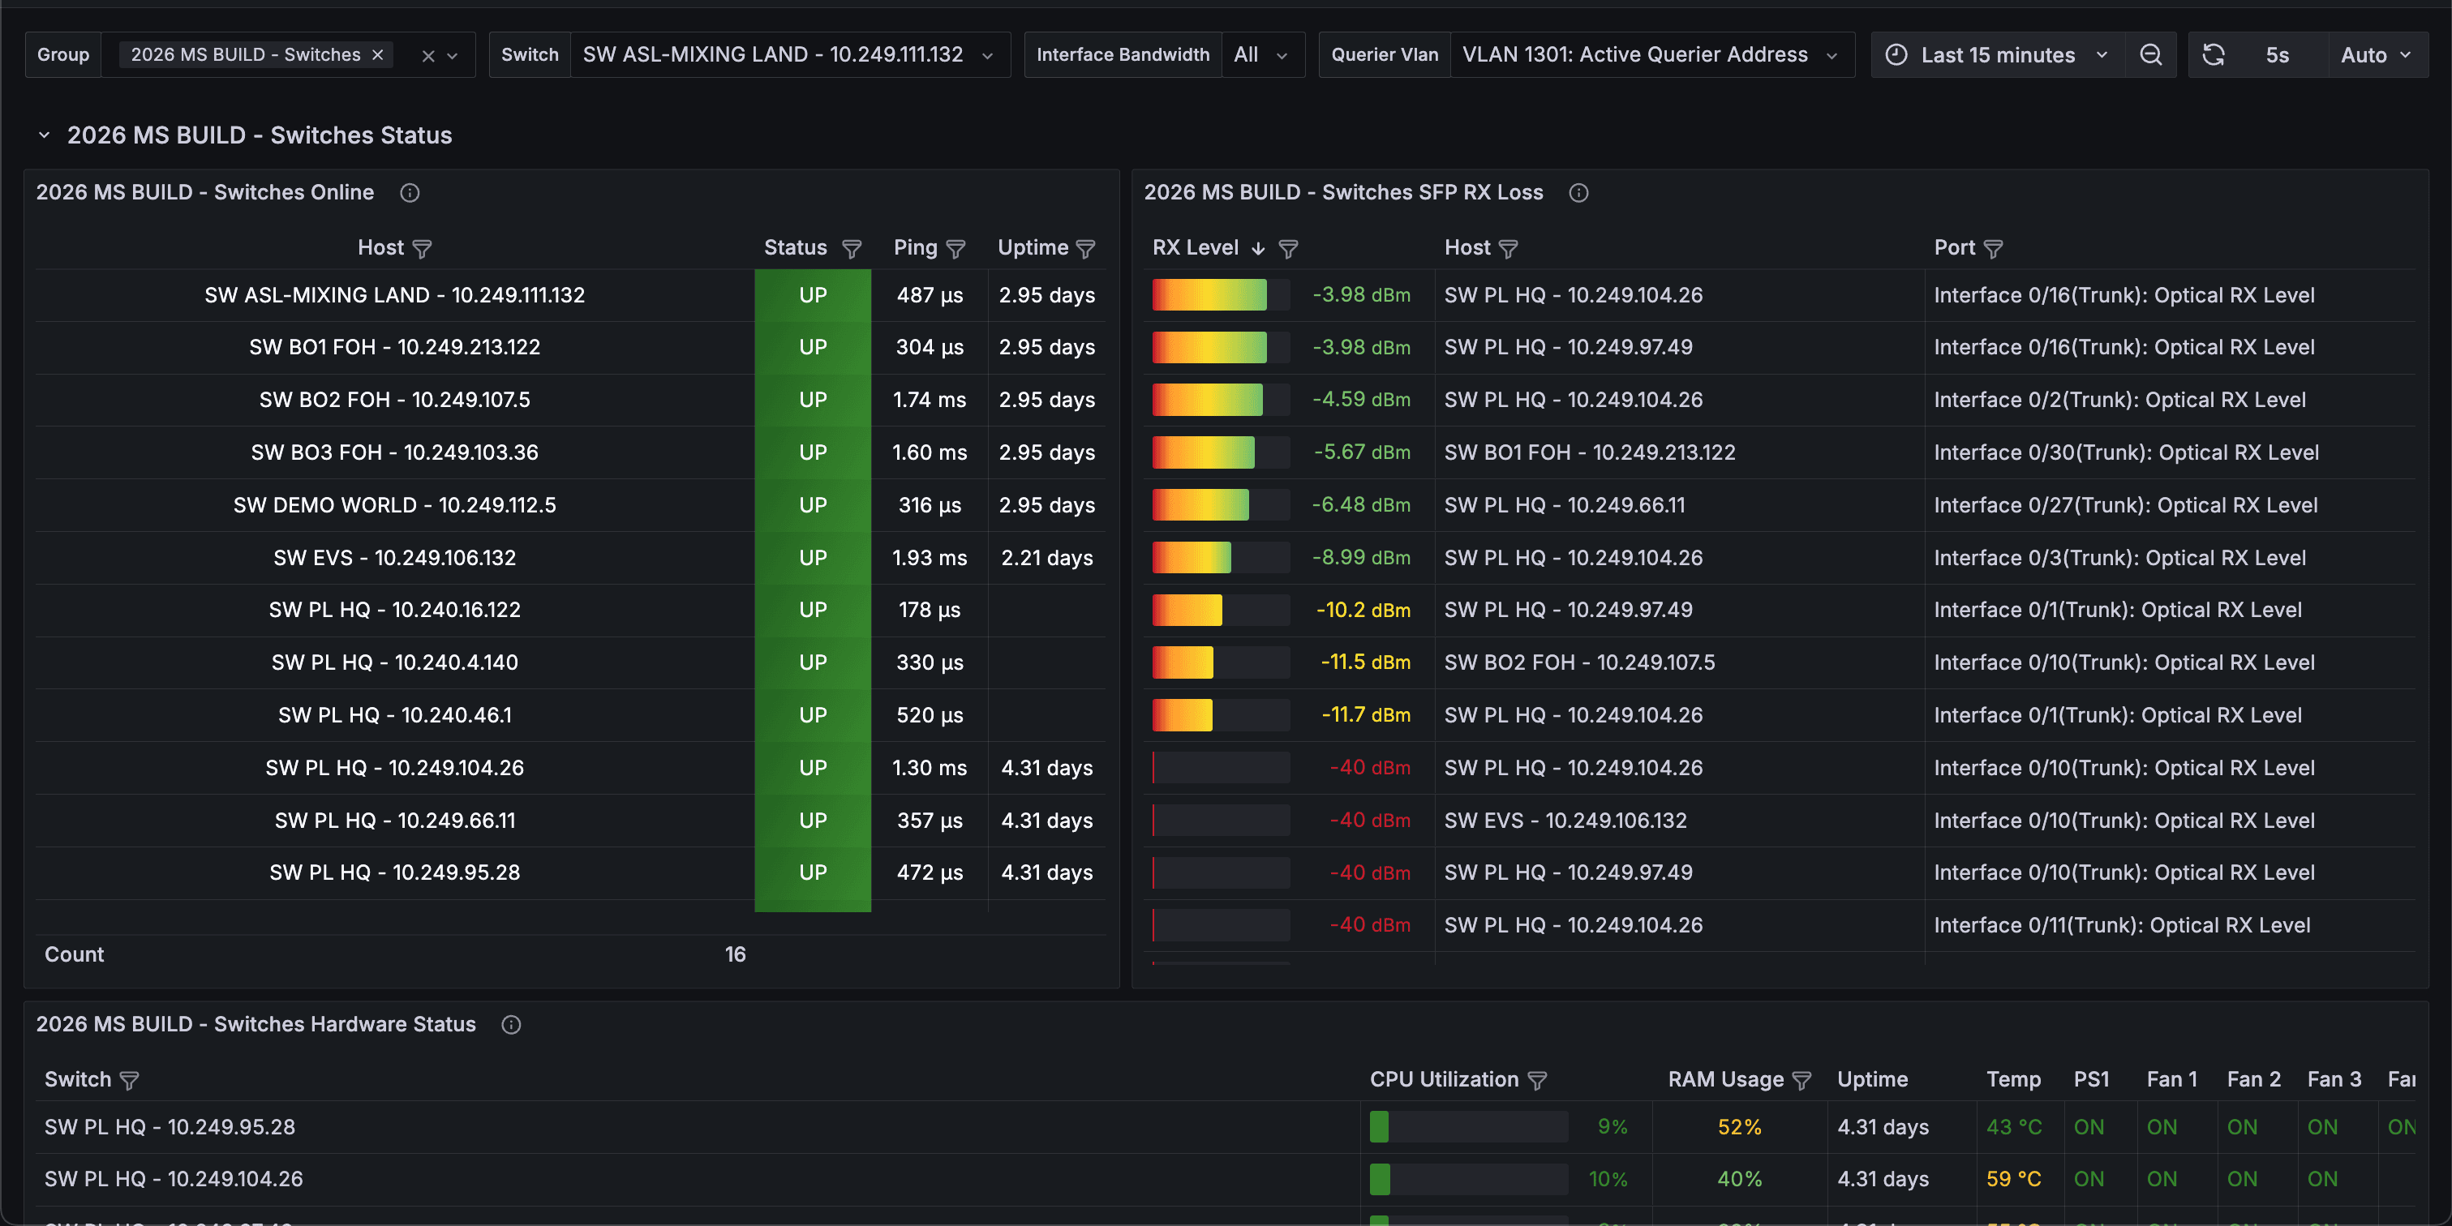Open the Switch variable dropdown
This screenshot has height=1226, width=2452.
[x=789, y=55]
